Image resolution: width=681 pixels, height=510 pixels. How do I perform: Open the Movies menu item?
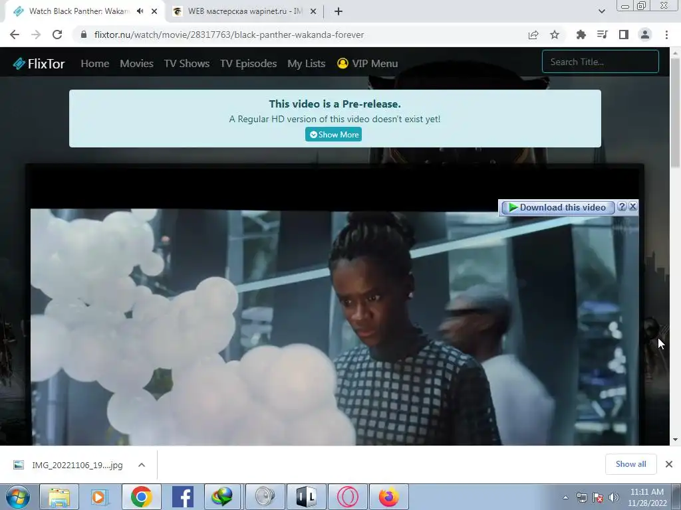(136, 64)
